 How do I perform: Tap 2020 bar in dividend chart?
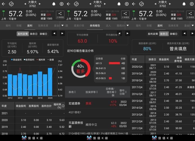pyautogui.click(x=50, y=82)
